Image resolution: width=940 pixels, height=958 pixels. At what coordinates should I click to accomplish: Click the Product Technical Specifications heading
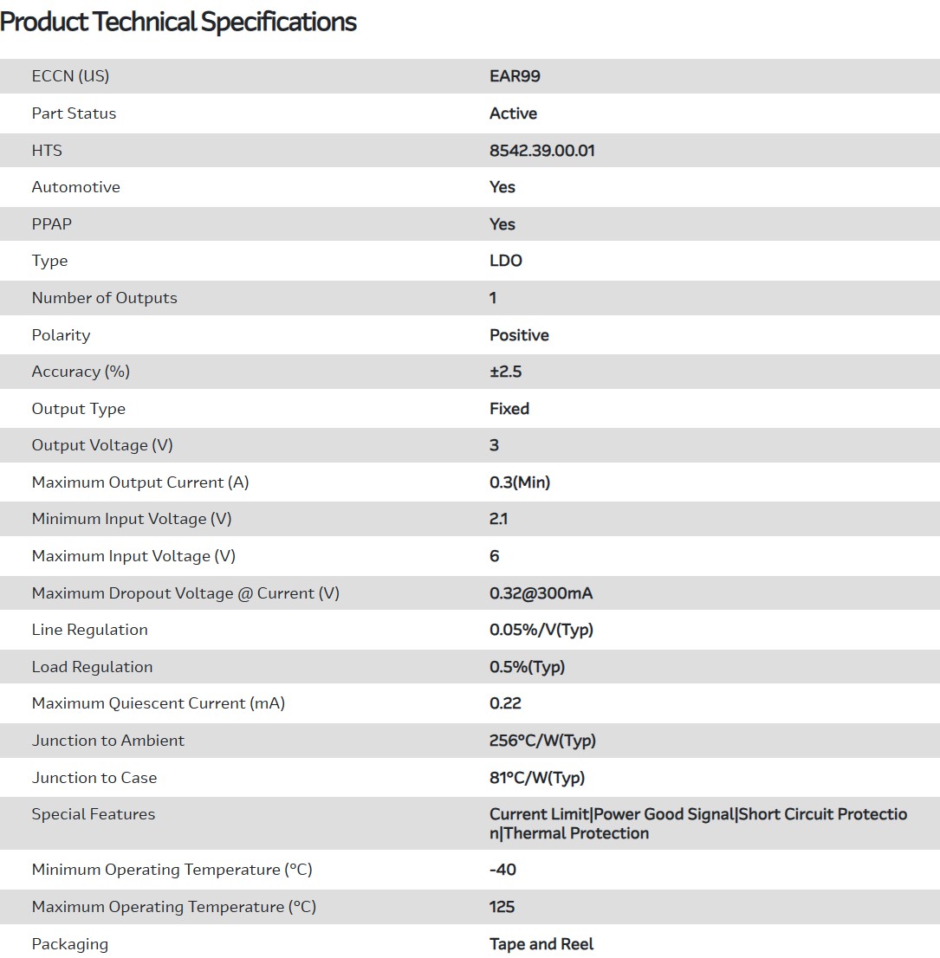178,23
